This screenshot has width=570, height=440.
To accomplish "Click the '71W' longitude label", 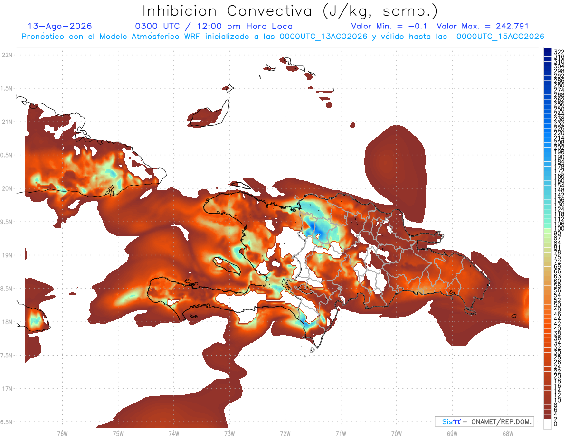I will pyautogui.click(x=341, y=433).
